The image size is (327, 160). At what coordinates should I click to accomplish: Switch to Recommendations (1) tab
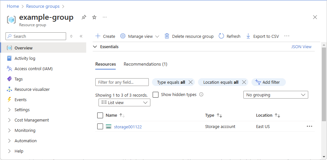145,64
